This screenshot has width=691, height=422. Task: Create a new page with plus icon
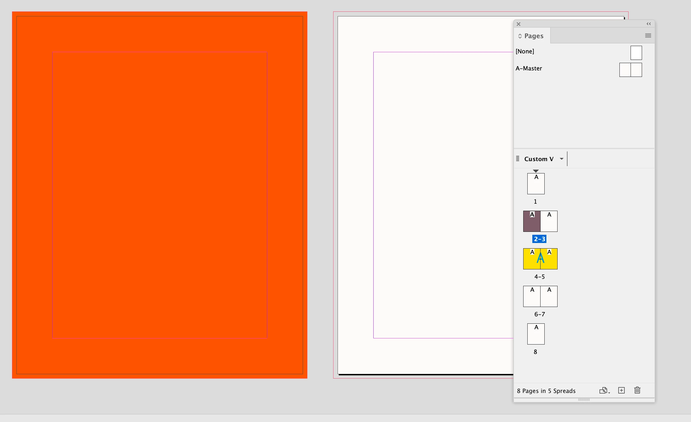point(621,390)
